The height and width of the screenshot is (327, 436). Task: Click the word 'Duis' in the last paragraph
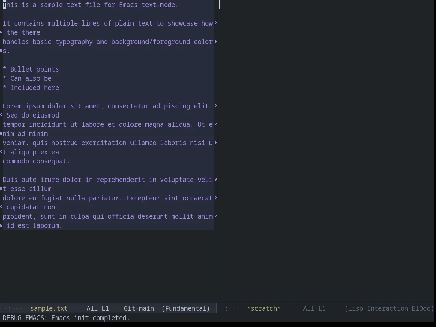[10, 180]
